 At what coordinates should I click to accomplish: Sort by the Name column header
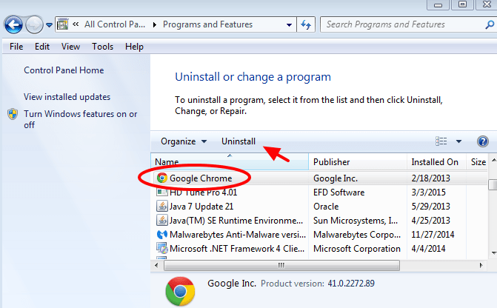click(230, 162)
